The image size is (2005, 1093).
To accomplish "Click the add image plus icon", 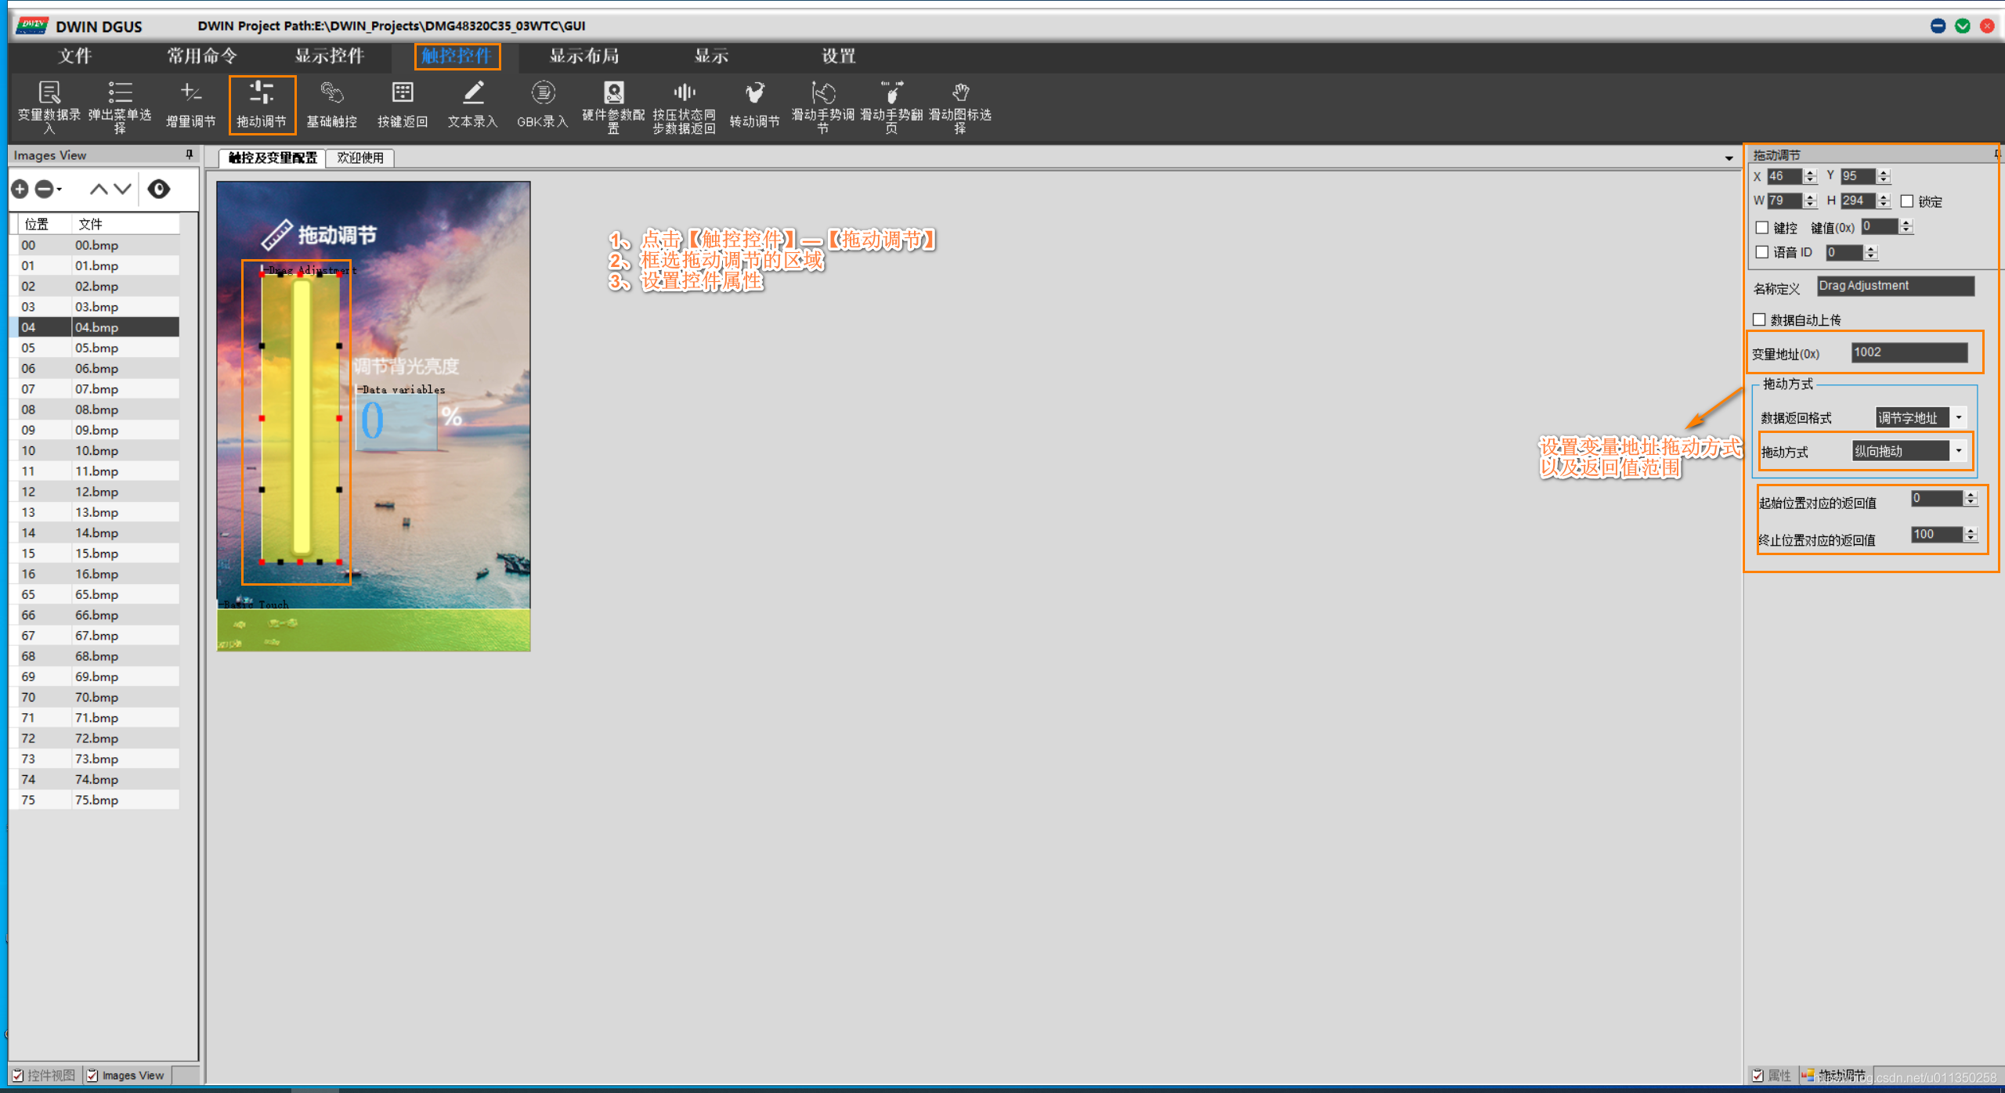I will point(20,189).
